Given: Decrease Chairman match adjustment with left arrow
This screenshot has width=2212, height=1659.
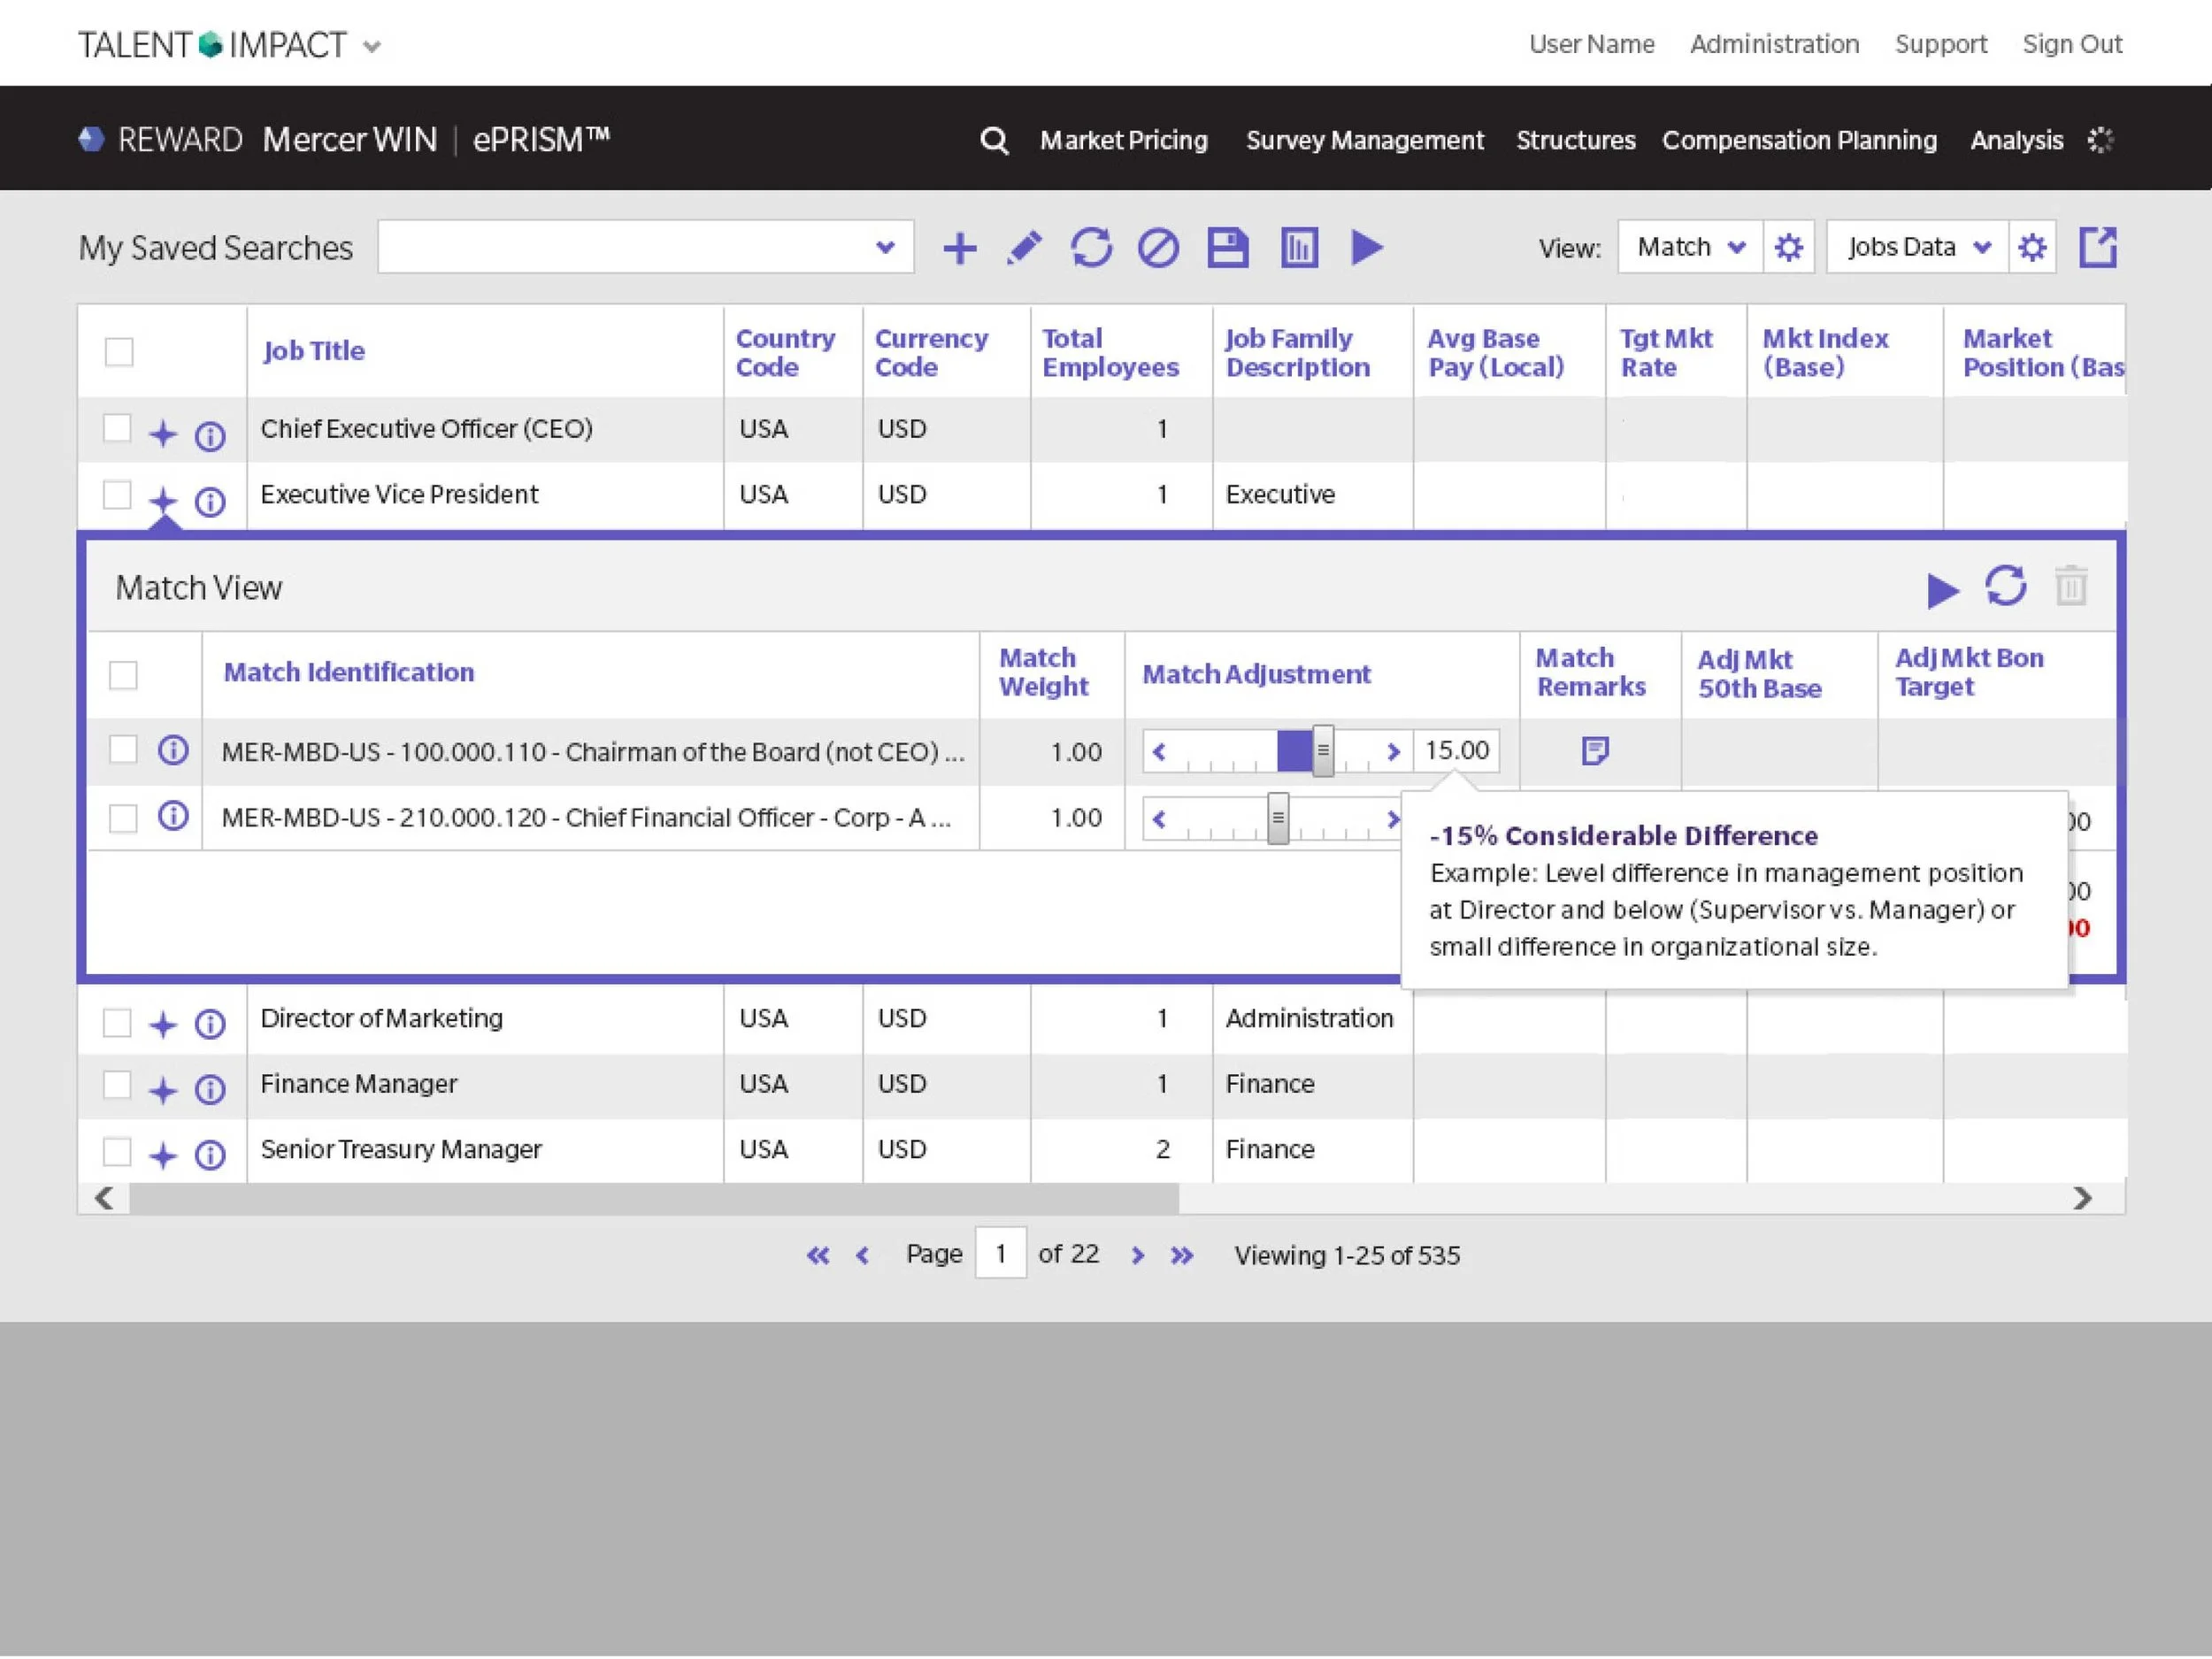Looking at the screenshot, I should (1158, 751).
